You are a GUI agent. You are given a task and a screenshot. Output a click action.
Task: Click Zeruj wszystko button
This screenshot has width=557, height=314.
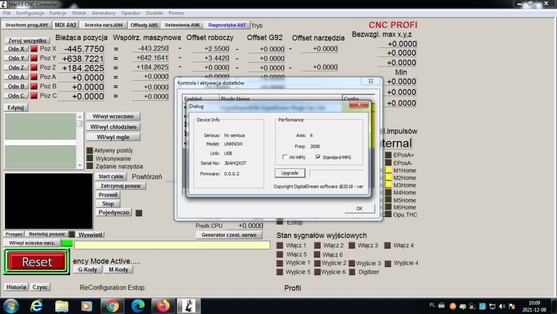27,40
